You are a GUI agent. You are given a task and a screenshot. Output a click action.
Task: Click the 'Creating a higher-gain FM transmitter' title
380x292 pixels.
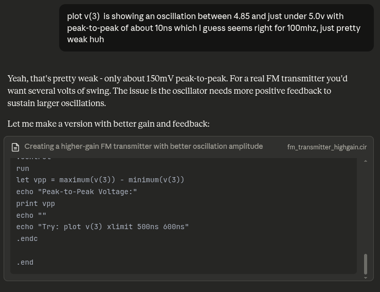click(x=143, y=146)
